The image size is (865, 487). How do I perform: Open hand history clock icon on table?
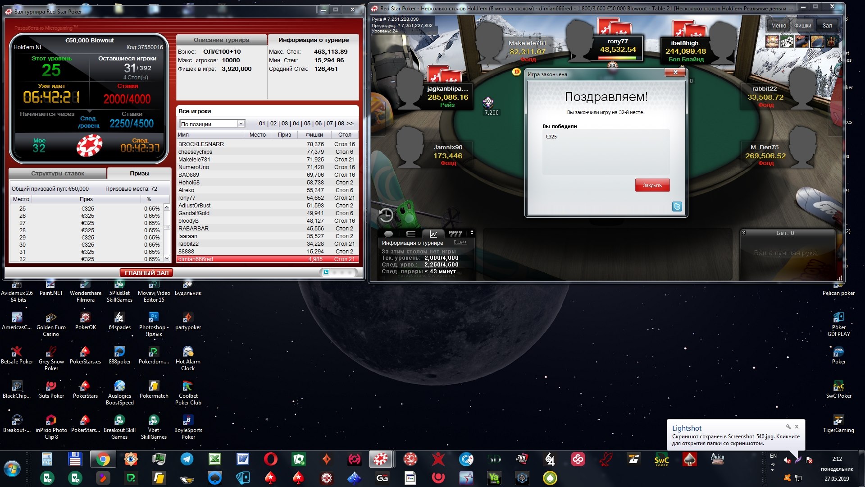pyautogui.click(x=386, y=216)
